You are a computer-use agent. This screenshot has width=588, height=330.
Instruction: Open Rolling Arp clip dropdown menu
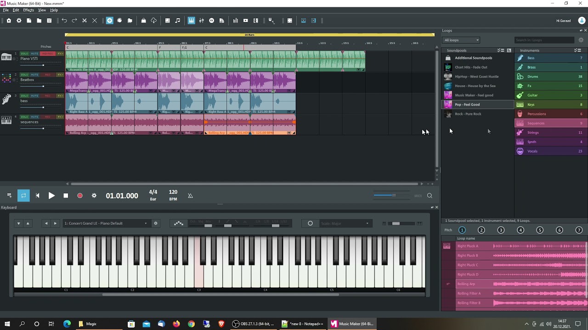tap(289, 133)
